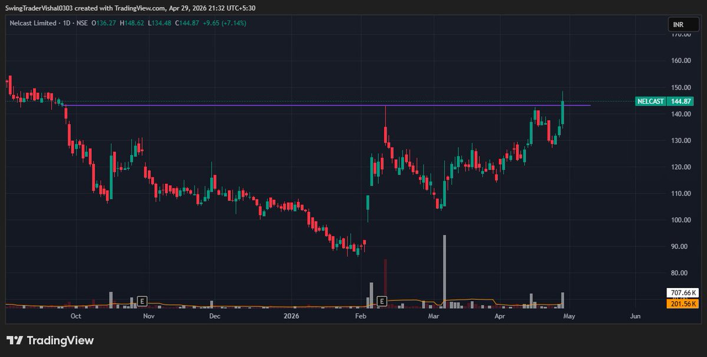This screenshot has width=707, height=357.
Task: Click the TradingView logo
Action: point(50,341)
